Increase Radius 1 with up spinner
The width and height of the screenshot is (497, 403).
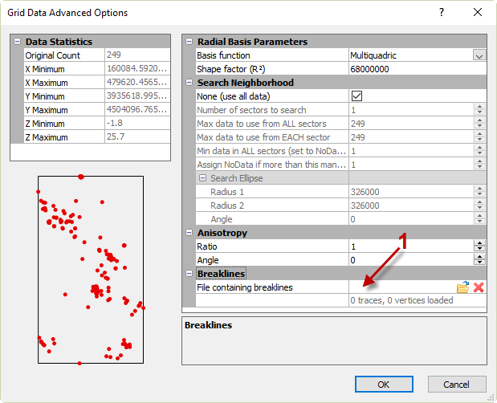pos(479,189)
